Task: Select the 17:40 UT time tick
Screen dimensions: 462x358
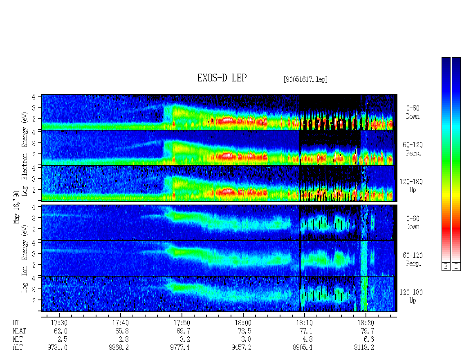Action: (x=121, y=323)
